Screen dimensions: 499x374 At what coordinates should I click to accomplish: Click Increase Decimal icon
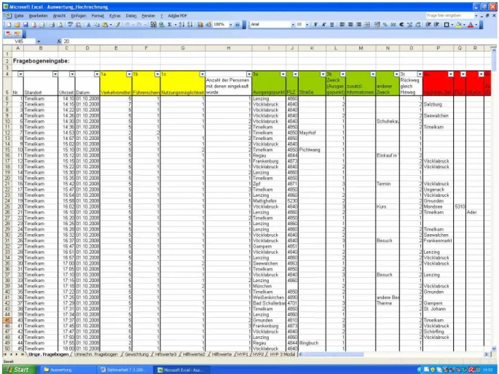(410, 25)
